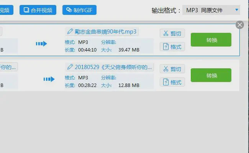Open the 制作GIF tool
249x153 pixels.
click(79, 10)
